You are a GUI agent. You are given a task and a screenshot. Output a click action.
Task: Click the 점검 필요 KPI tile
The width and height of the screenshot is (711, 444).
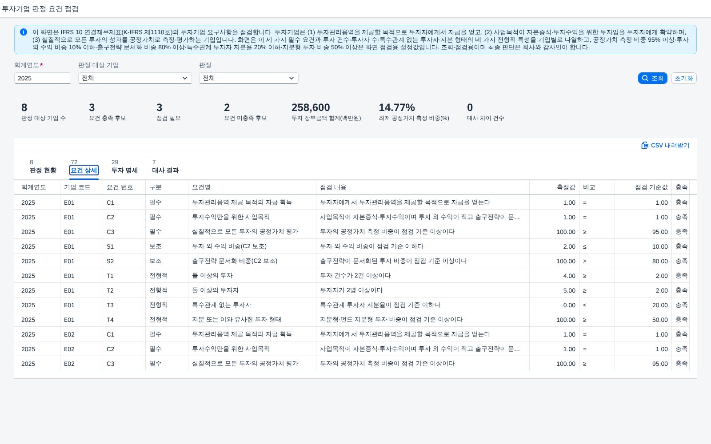168,112
